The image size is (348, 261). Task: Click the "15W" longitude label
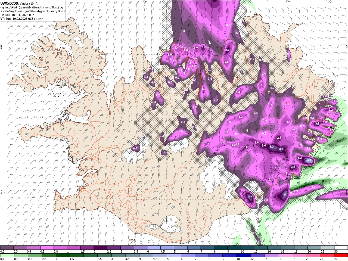[x=288, y=1]
